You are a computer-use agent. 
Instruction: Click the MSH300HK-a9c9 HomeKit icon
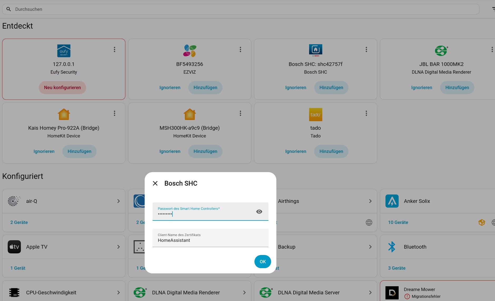[190, 114]
